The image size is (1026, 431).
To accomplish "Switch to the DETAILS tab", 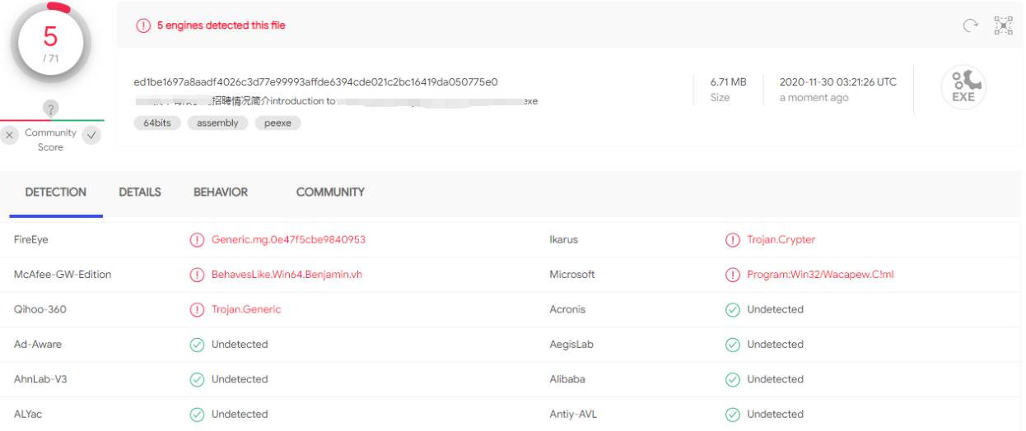I will pos(140,192).
